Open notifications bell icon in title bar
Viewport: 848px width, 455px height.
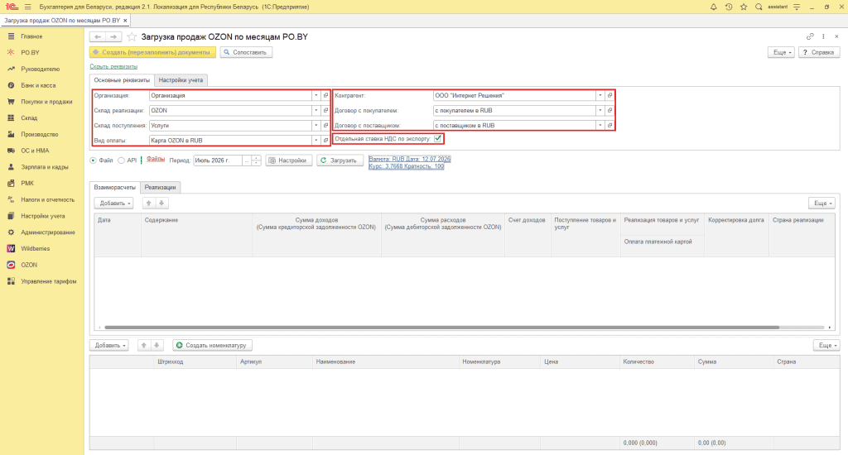click(x=713, y=7)
